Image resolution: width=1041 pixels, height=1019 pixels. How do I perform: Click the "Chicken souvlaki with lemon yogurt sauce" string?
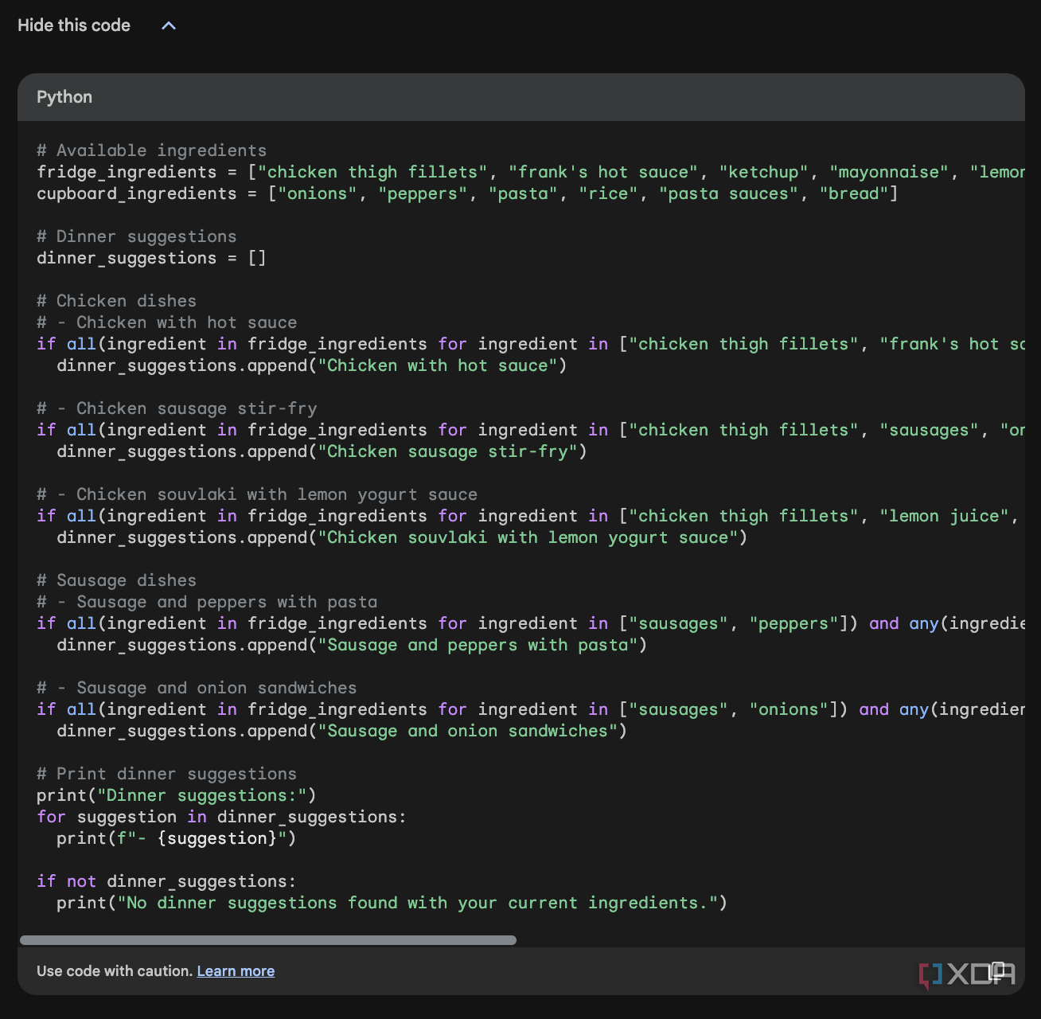pyautogui.click(x=529, y=537)
